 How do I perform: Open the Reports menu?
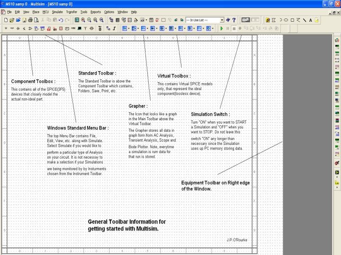pos(96,12)
